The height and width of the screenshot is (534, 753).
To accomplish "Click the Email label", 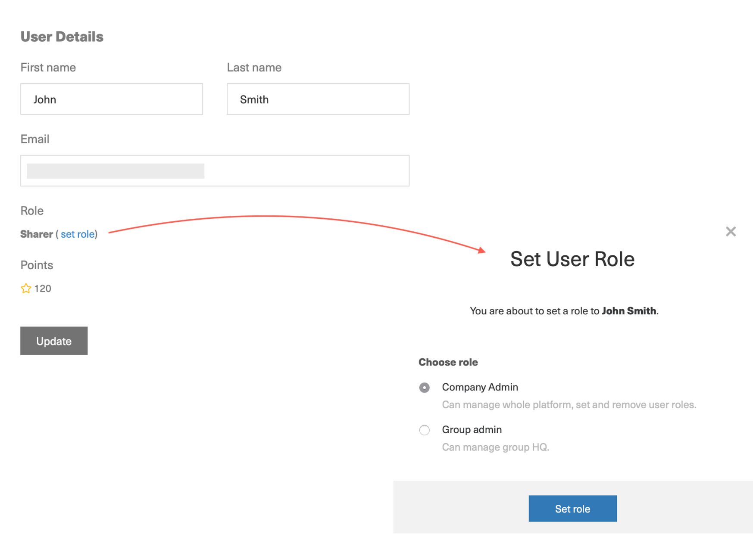I will click(35, 139).
